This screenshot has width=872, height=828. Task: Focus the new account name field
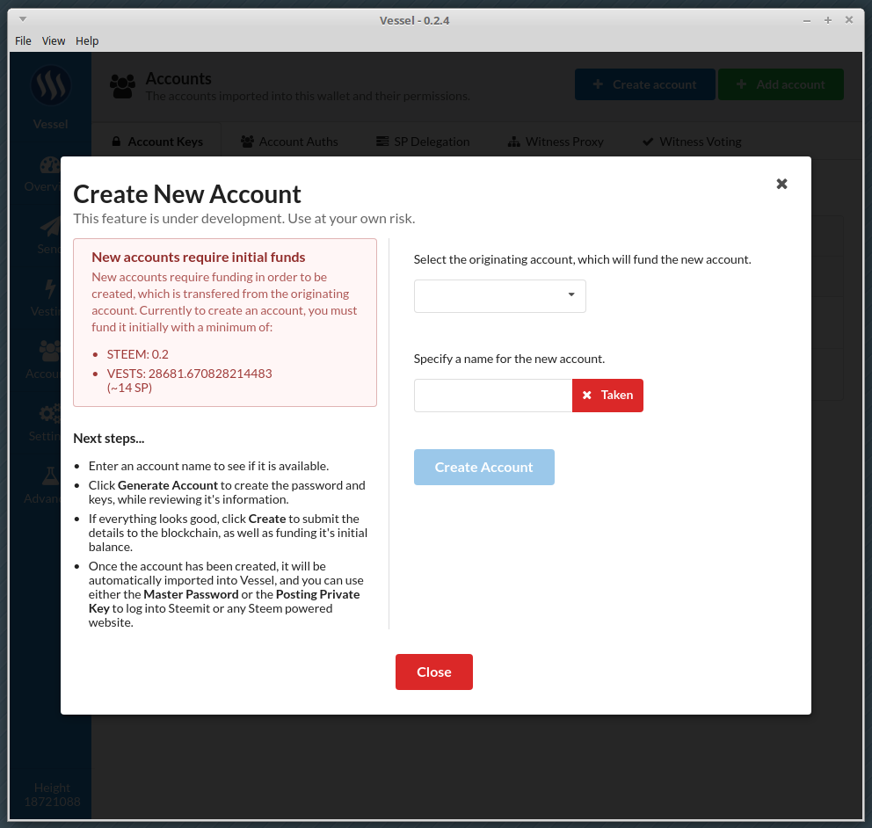[493, 396]
